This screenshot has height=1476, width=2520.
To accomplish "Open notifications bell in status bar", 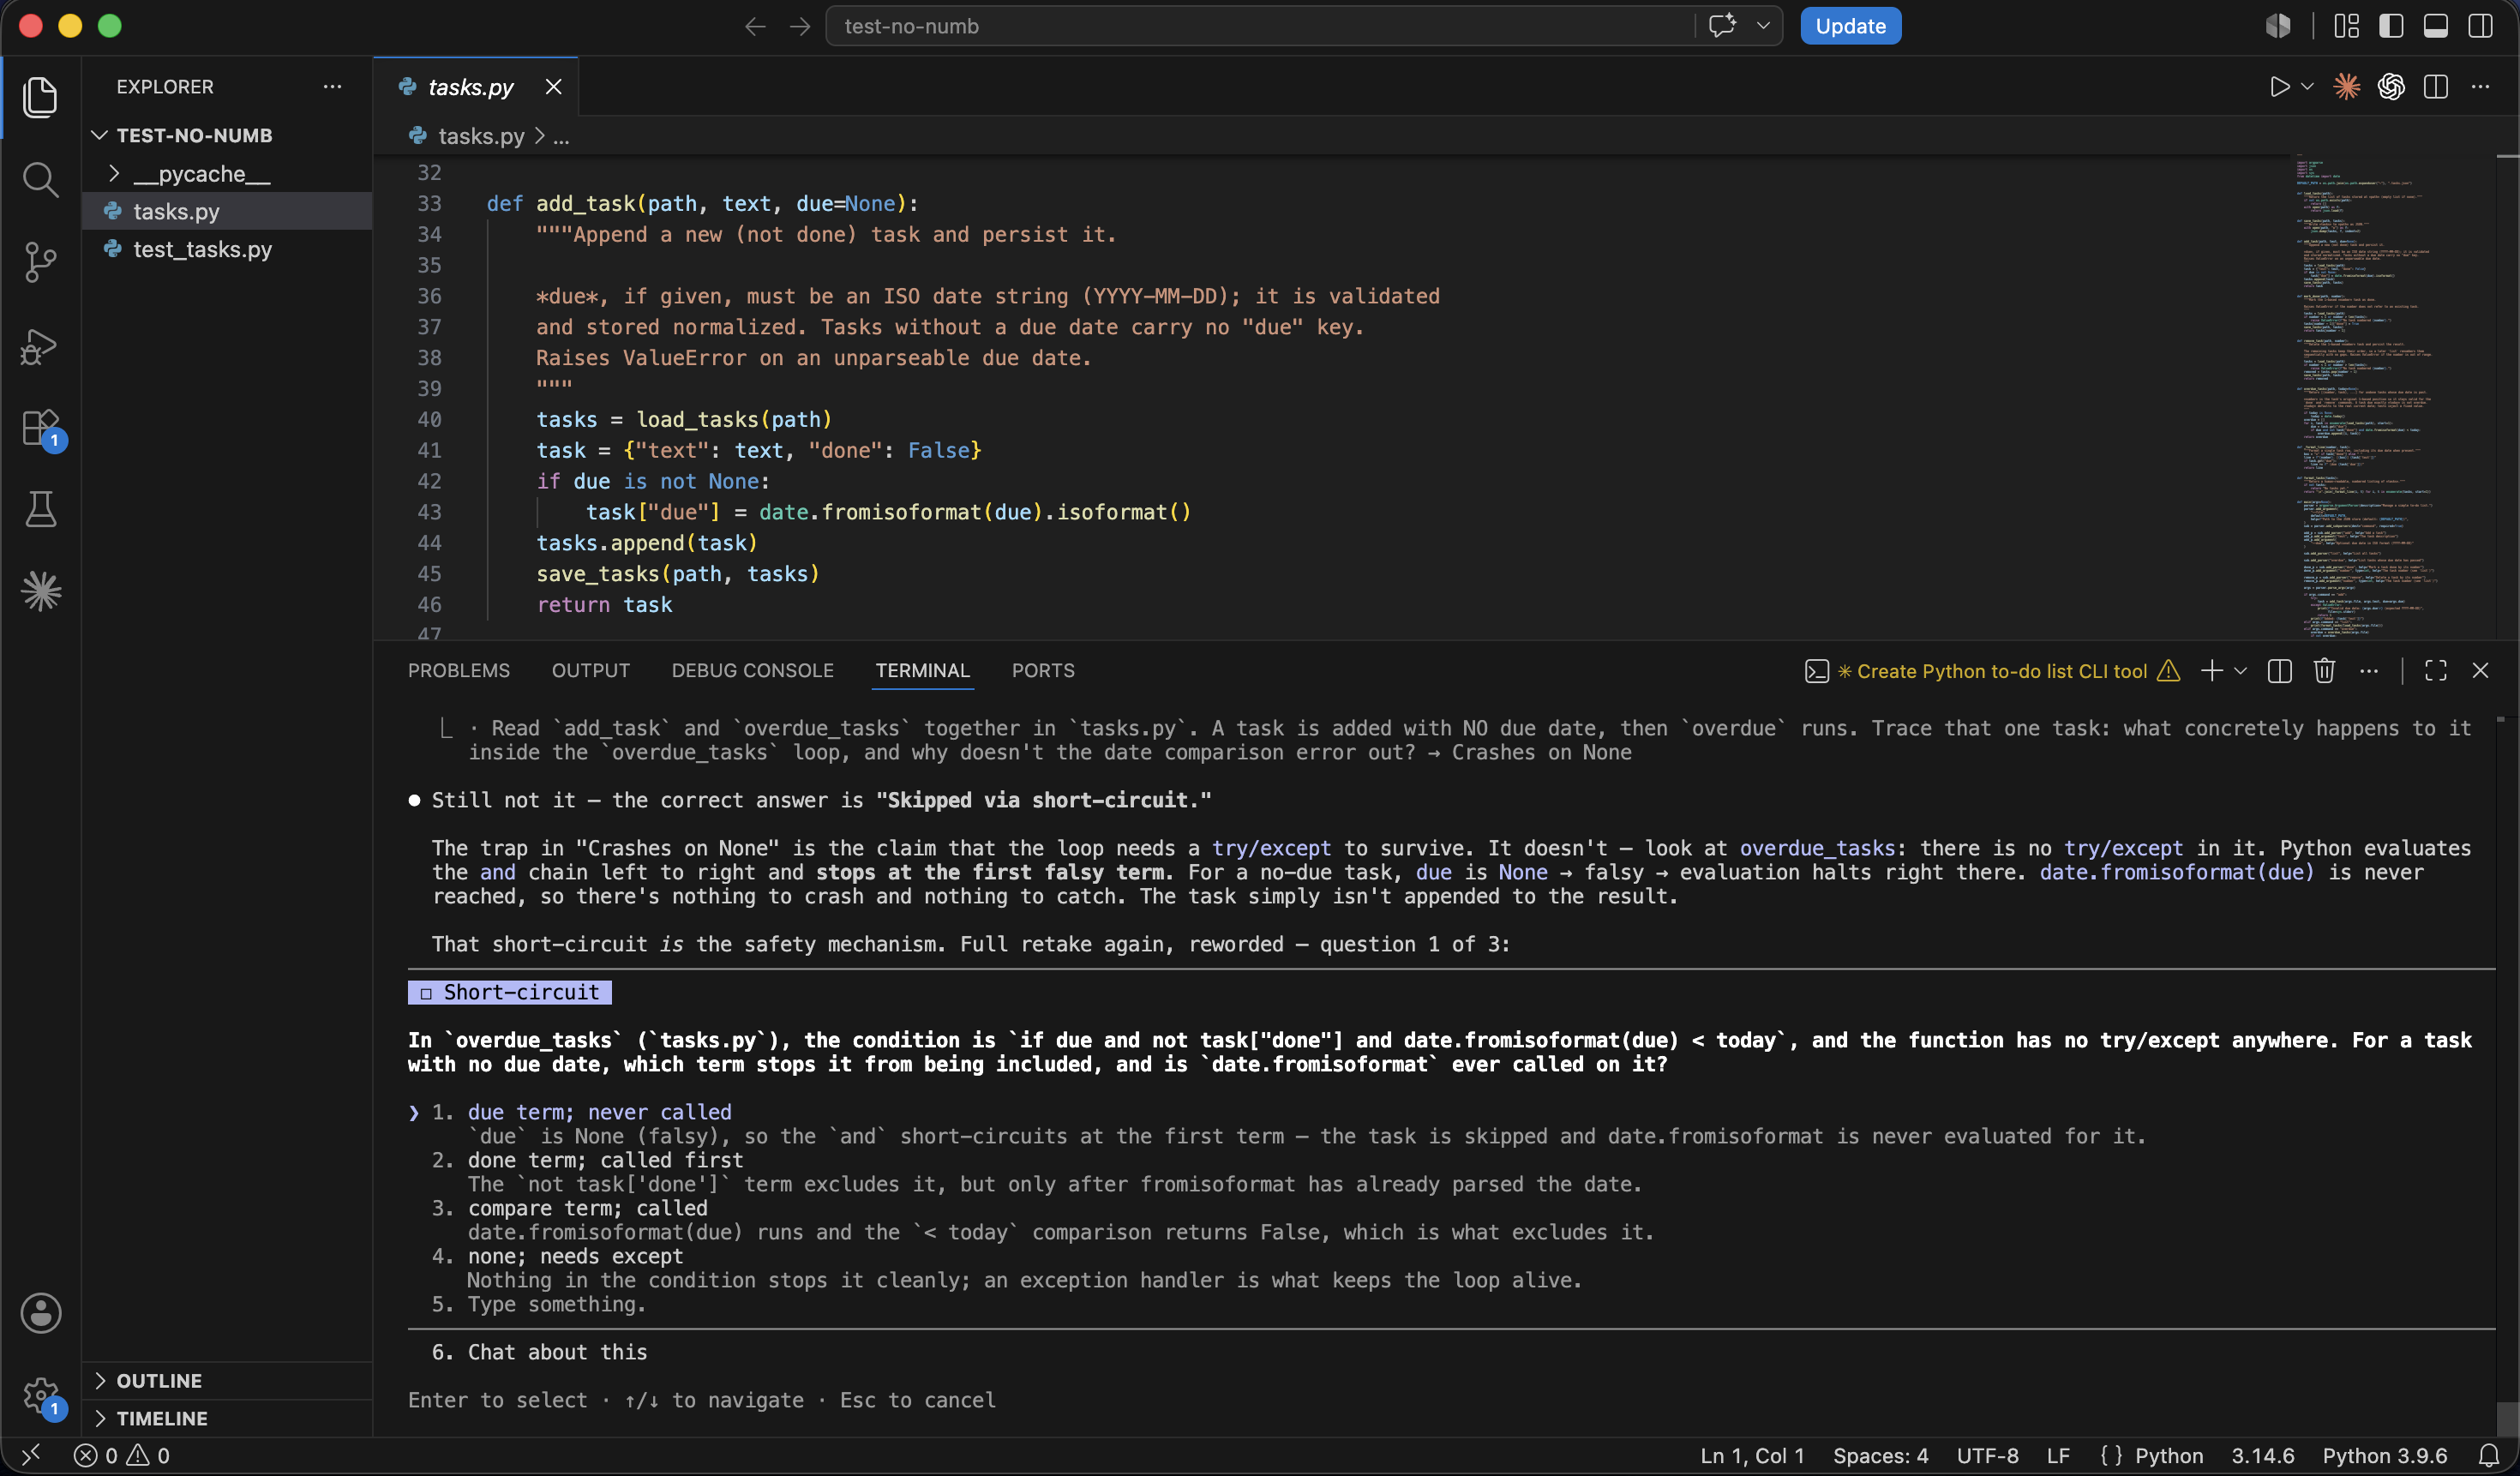I will tap(2489, 1456).
